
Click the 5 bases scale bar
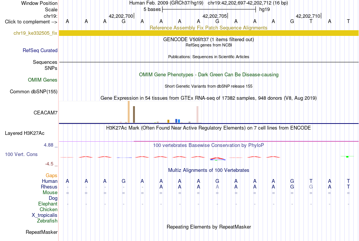point(209,9)
